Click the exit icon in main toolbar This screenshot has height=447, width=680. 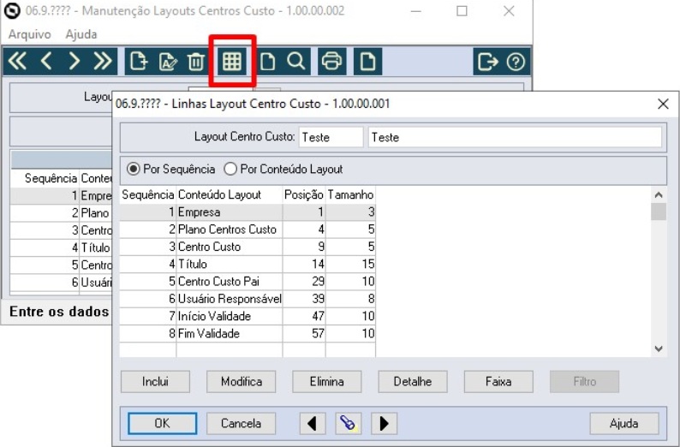[487, 61]
